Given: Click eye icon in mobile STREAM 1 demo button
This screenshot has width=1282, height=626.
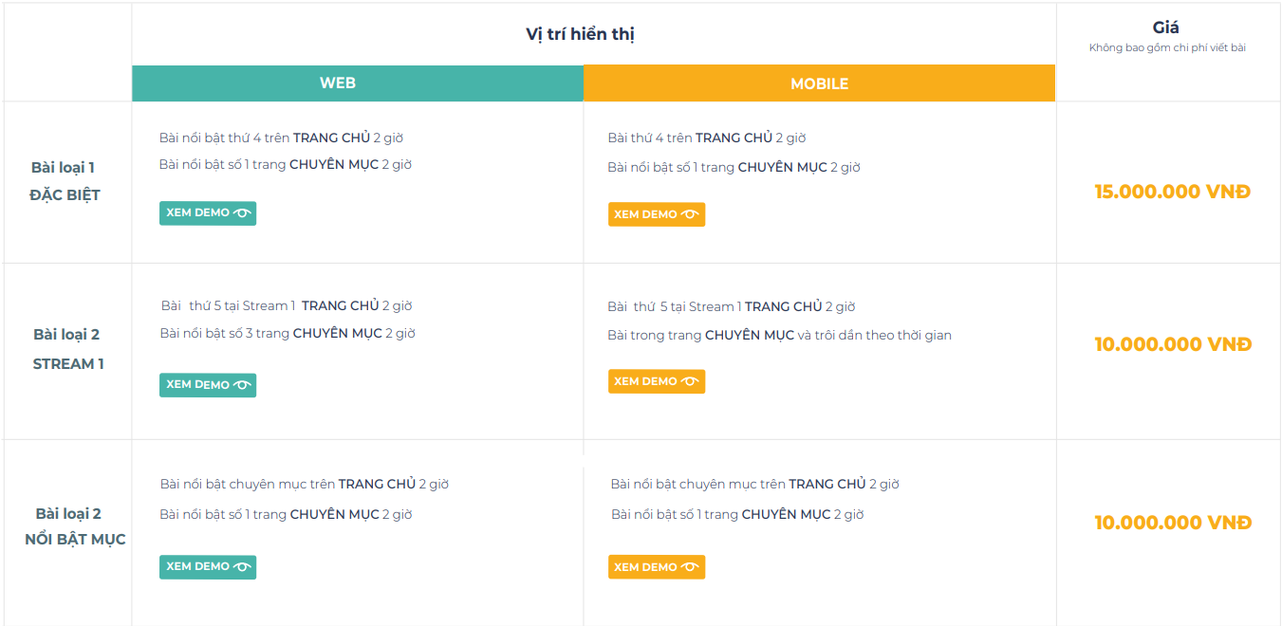Looking at the screenshot, I should point(690,382).
